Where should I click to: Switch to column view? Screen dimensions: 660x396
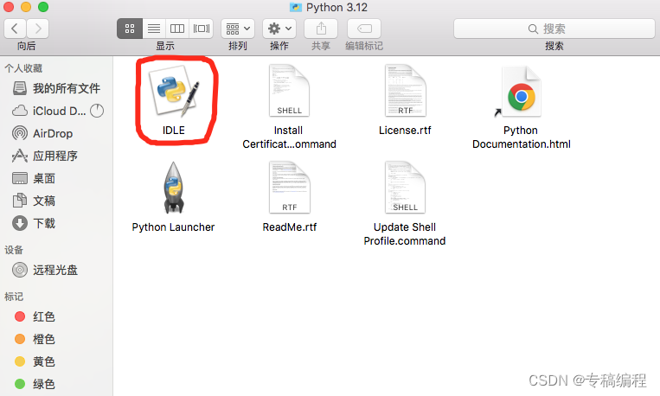pos(177,29)
